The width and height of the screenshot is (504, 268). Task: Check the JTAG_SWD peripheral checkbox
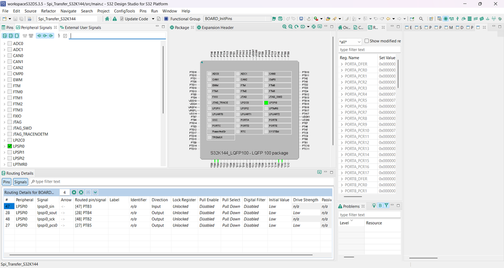pyautogui.click(x=10, y=128)
